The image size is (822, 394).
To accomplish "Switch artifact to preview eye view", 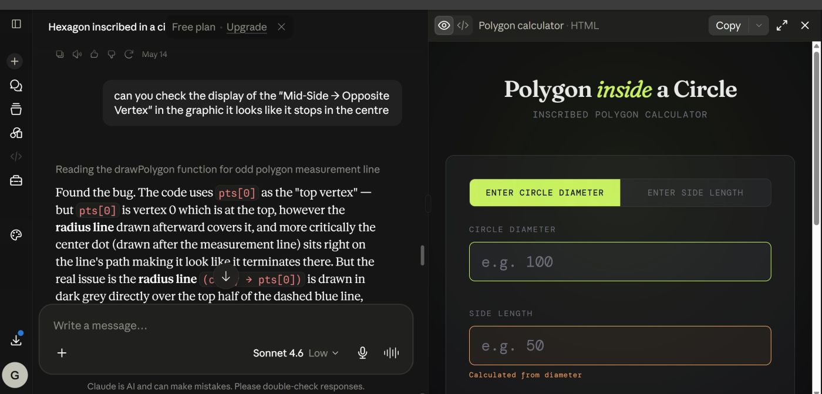I will (x=444, y=25).
